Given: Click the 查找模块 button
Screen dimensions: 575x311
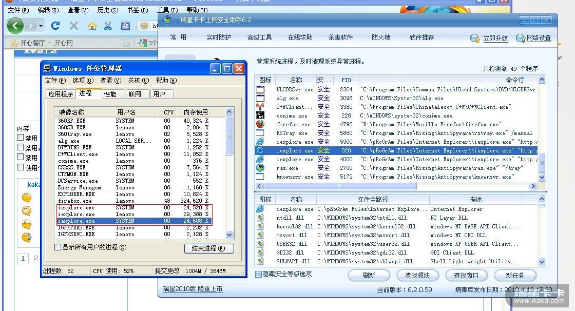Looking at the screenshot, I should pyautogui.click(x=417, y=275).
